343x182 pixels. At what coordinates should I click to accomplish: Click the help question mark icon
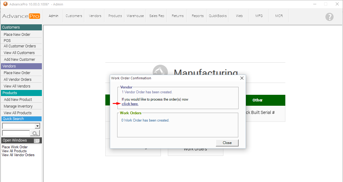coord(329,17)
